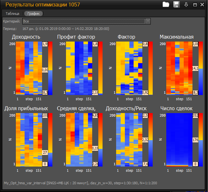
Task: Click the Доходность/Риск heatmap
Action: (129, 140)
